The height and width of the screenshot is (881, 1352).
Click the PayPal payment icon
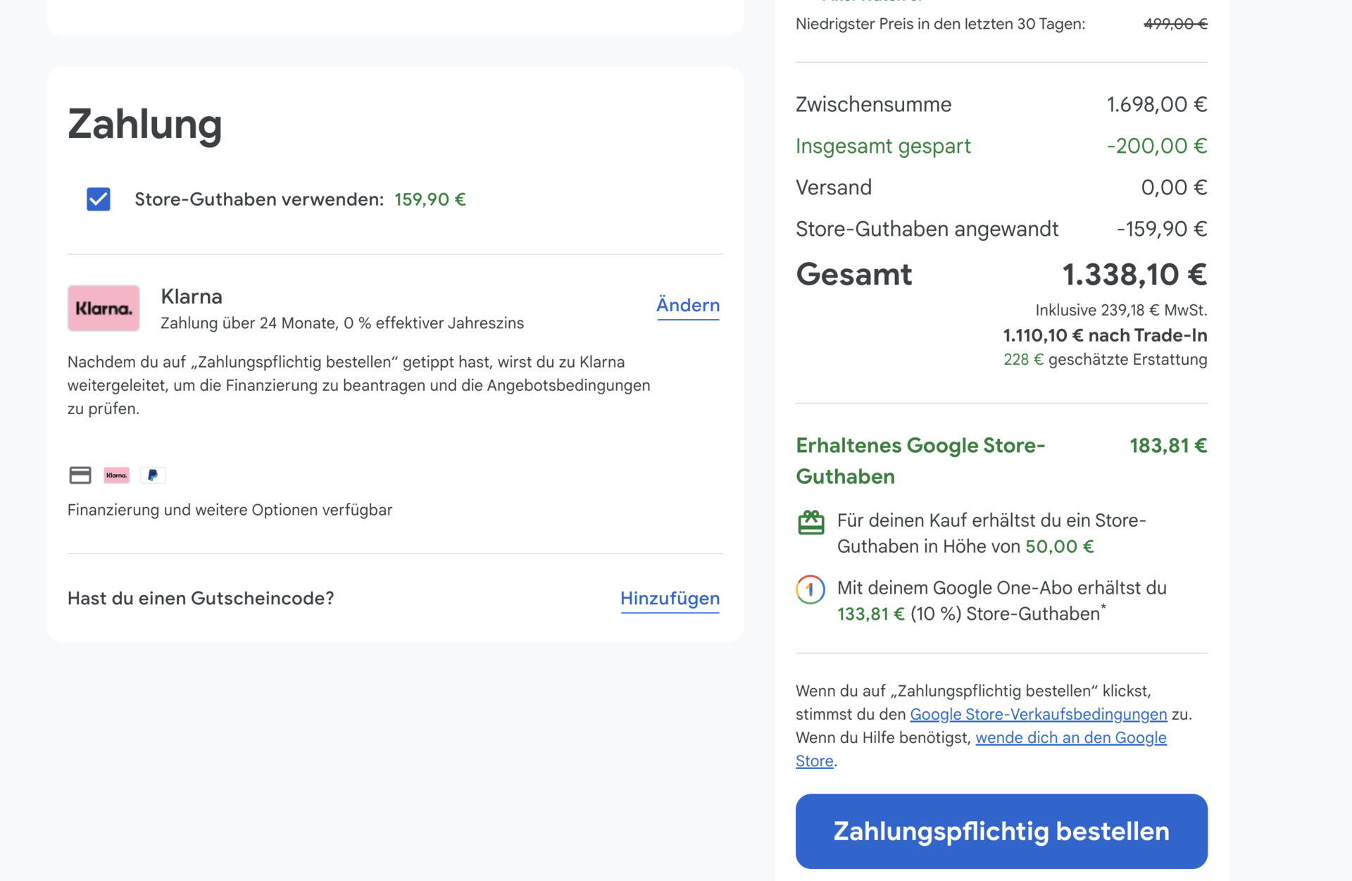(x=153, y=475)
